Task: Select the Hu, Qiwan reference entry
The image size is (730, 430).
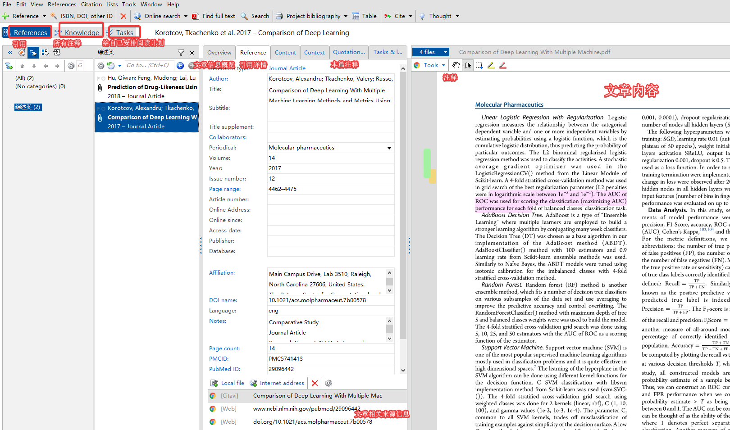Action: click(147, 87)
